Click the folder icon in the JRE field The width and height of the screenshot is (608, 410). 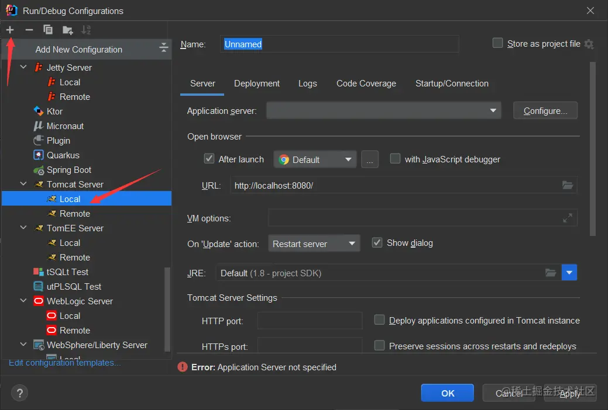(x=551, y=273)
